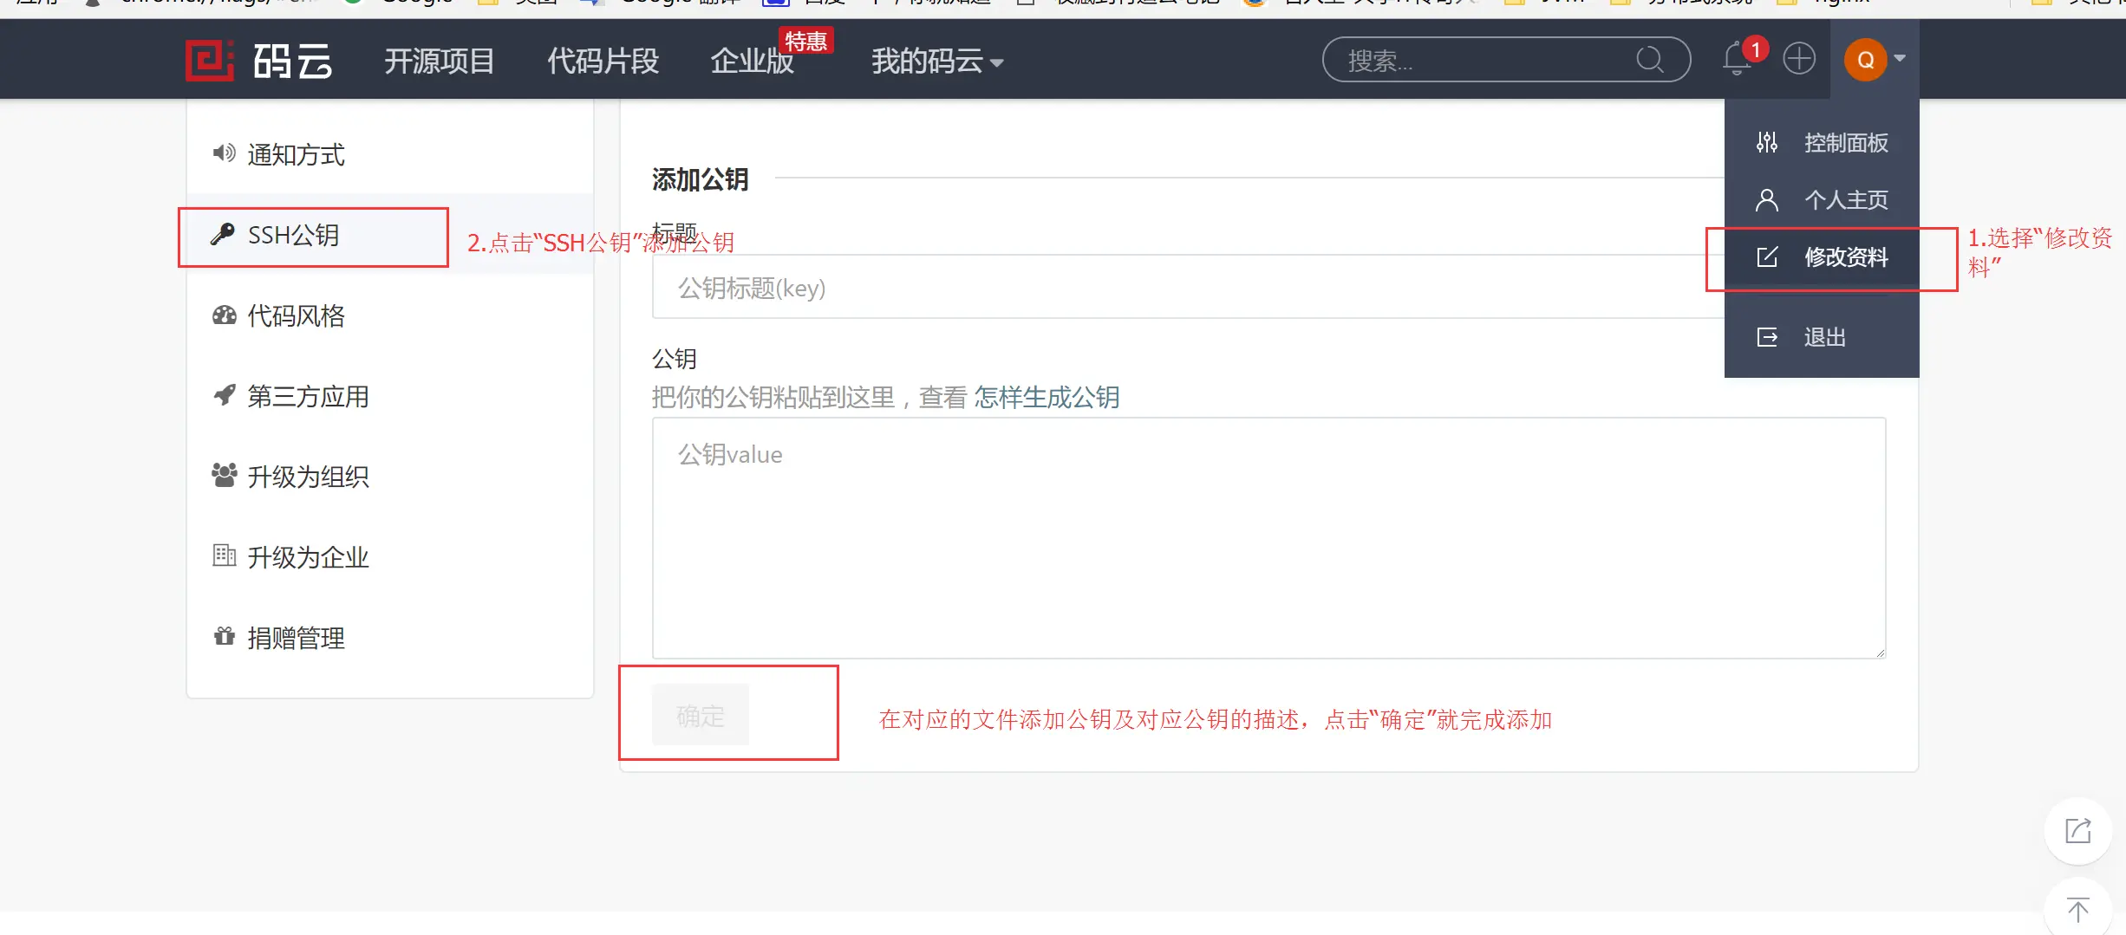This screenshot has width=2126, height=935.
Task: Click the back-to-top arrow icon
Action: point(2078,909)
